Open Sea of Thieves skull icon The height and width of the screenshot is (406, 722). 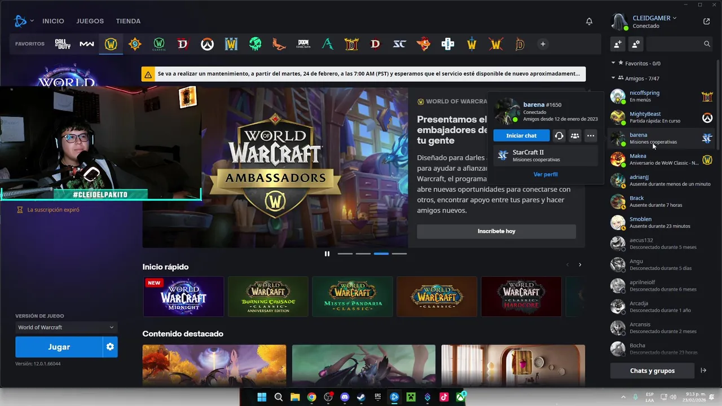coord(256,44)
